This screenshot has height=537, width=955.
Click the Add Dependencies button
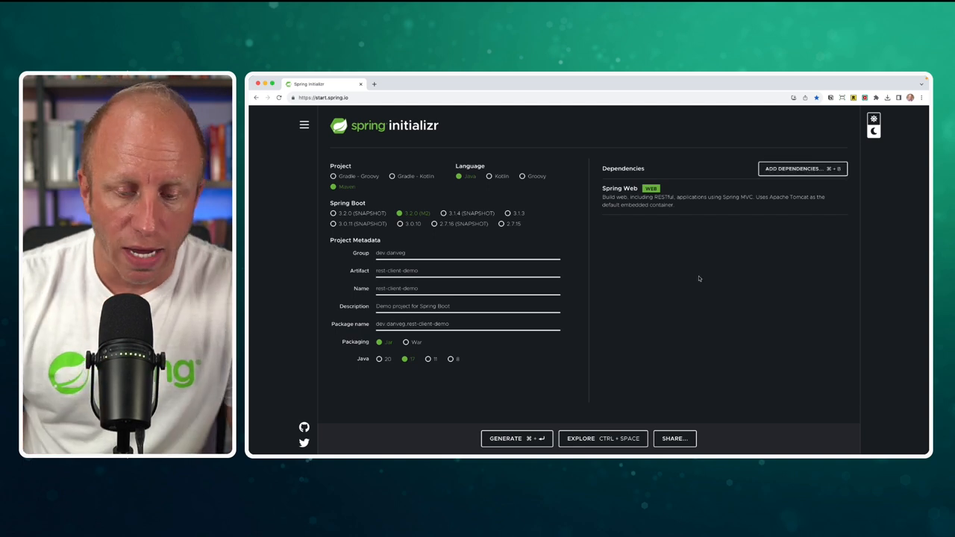pos(803,169)
